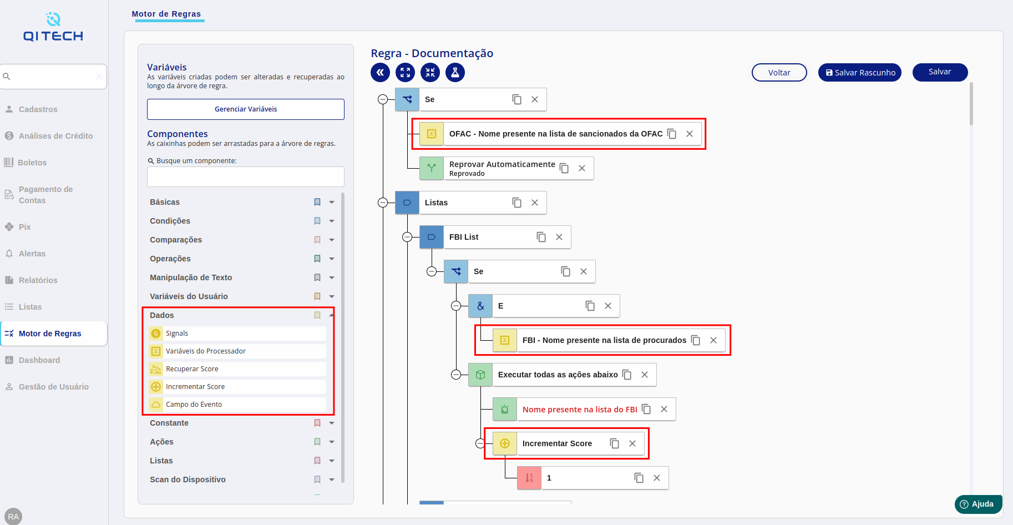Open the 'RA' user avatar
The width and height of the screenshot is (1013, 525).
pyautogui.click(x=13, y=516)
